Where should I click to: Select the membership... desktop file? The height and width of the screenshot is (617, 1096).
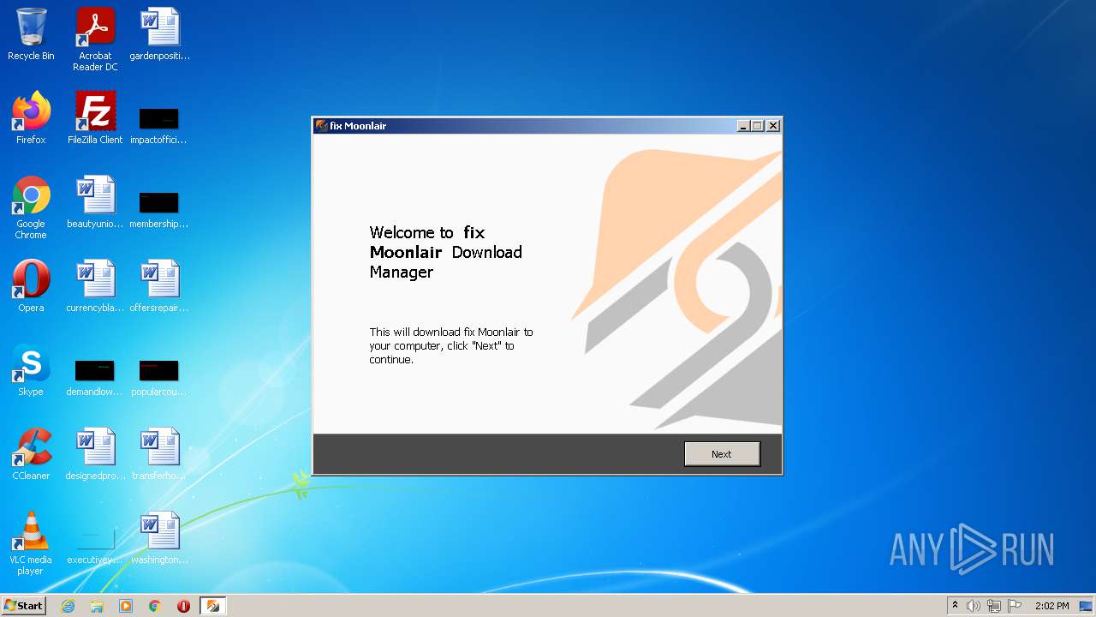pos(158,209)
